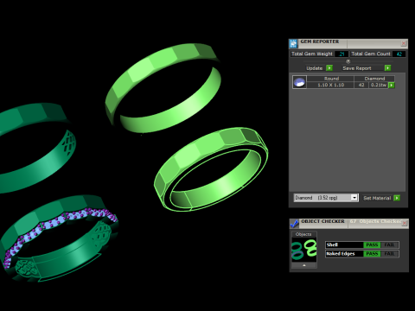Click the Set Material green arrow

397,198
